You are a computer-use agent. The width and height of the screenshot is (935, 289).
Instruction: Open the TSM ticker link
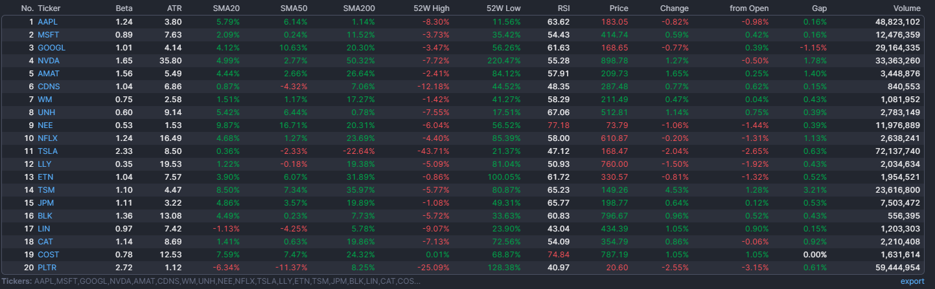point(46,190)
